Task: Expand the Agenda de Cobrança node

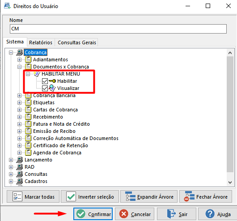Action: click(19, 153)
